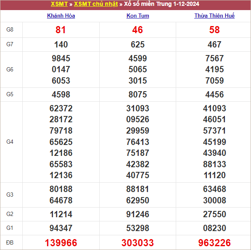Click G6 number 4195
251x250 pixels.
pyautogui.click(x=214, y=69)
